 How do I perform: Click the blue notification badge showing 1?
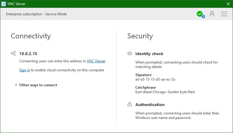[203, 16]
